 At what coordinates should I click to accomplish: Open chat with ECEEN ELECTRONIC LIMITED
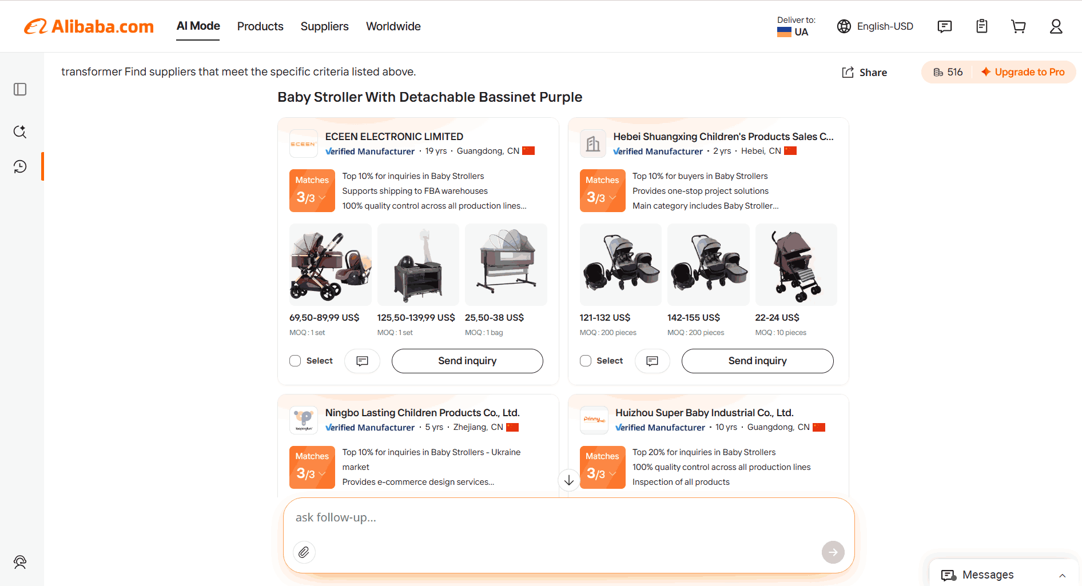click(362, 361)
